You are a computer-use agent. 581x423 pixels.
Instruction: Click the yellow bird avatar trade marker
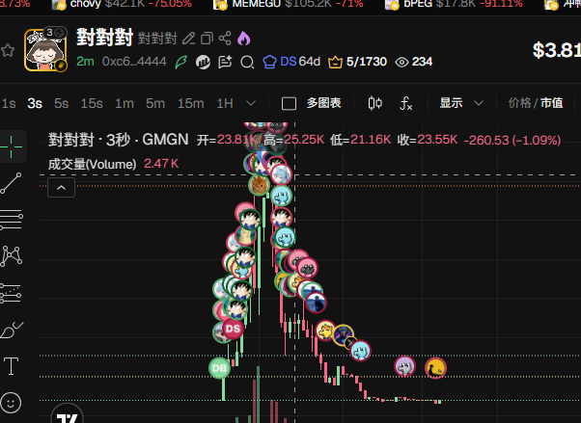pyautogui.click(x=435, y=368)
